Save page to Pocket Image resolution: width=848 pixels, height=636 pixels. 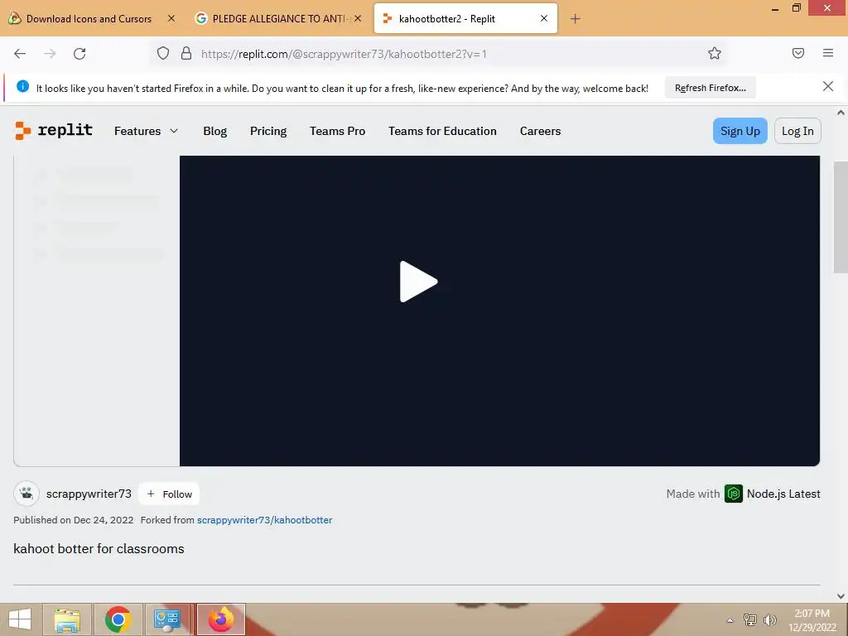click(797, 53)
